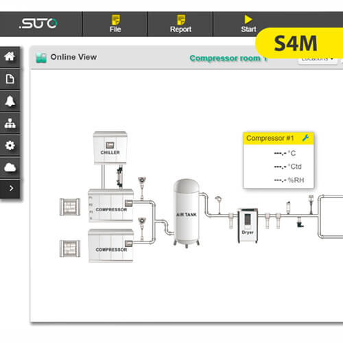
Task: Select the Chiller unit in diagram
Action: click(110, 147)
